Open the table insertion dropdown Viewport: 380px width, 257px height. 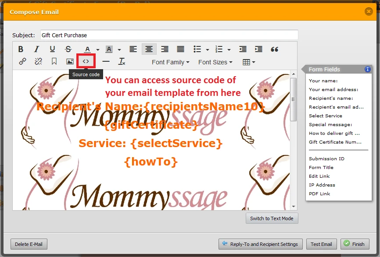pos(248,62)
